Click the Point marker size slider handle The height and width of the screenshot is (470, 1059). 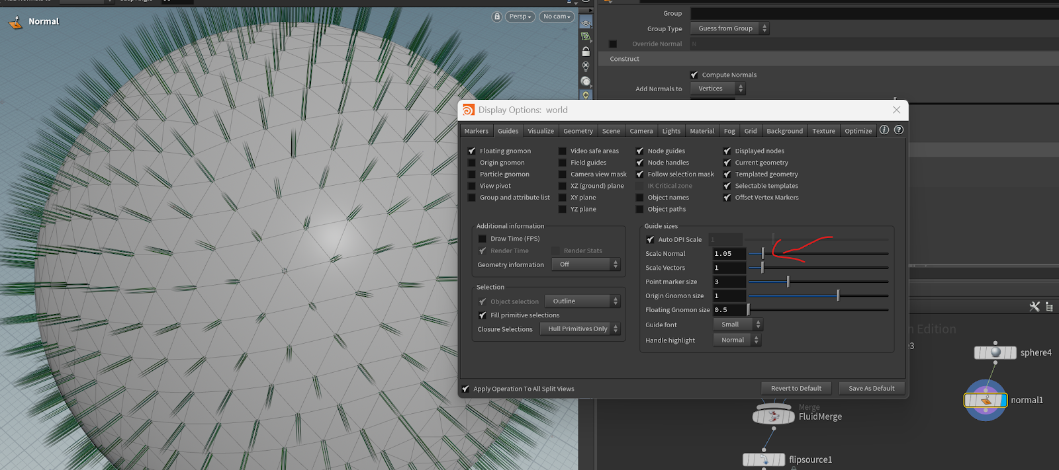(x=788, y=282)
